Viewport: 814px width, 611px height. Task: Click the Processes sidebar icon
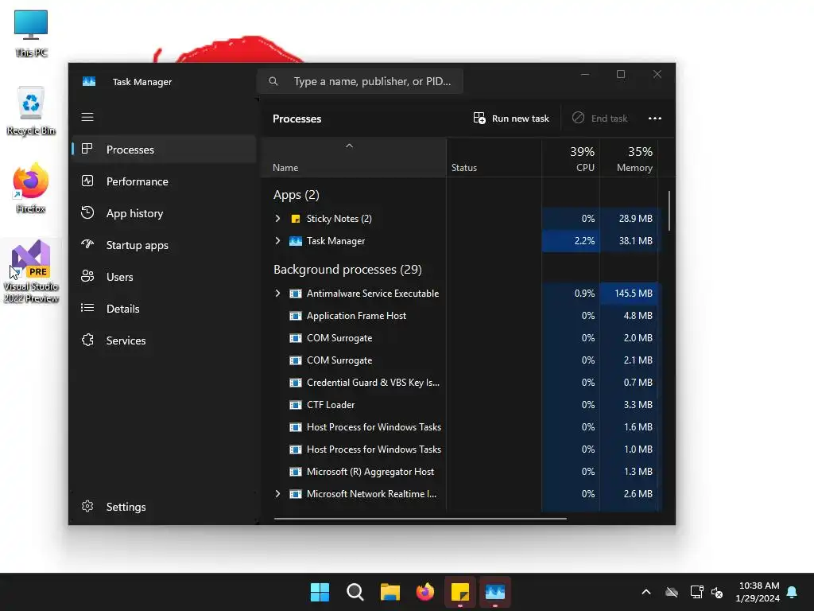(x=87, y=149)
